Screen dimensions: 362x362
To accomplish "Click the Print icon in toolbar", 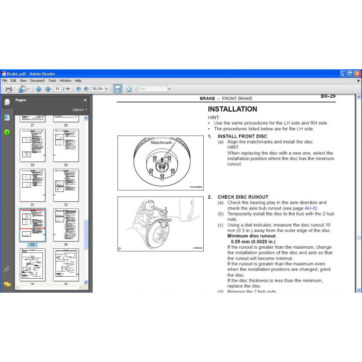I will [x=9, y=89].
